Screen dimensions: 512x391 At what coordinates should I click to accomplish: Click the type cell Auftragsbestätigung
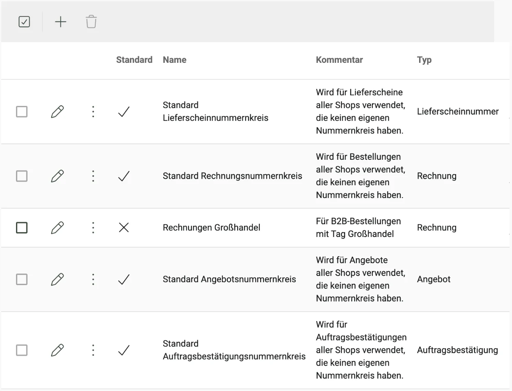(x=457, y=350)
